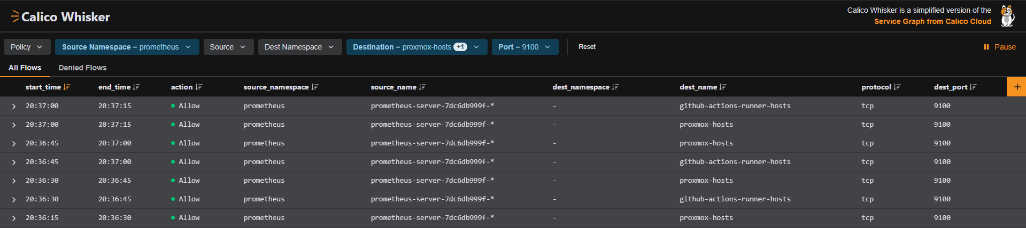
Task: Reset all applied filters
Action: (x=587, y=47)
